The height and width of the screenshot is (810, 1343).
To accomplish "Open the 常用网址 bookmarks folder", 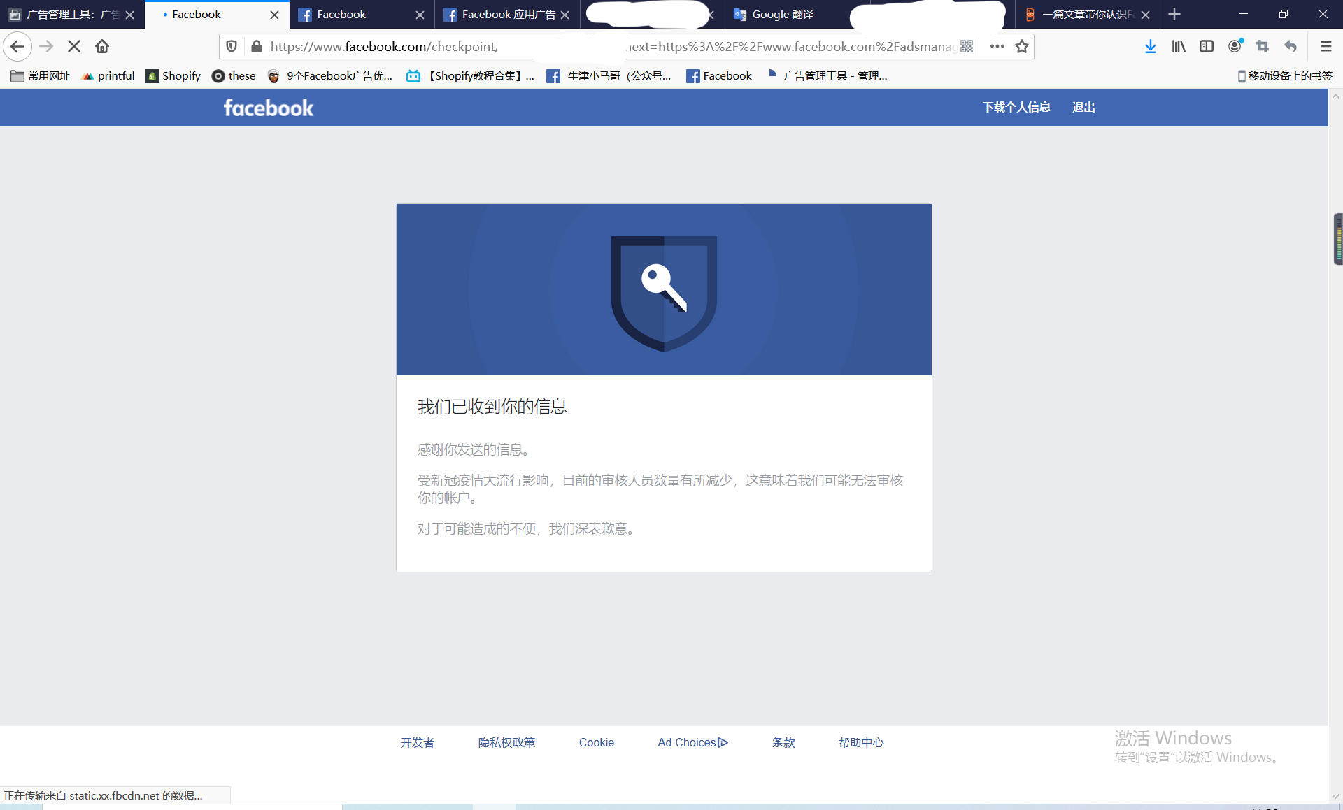I will [41, 76].
